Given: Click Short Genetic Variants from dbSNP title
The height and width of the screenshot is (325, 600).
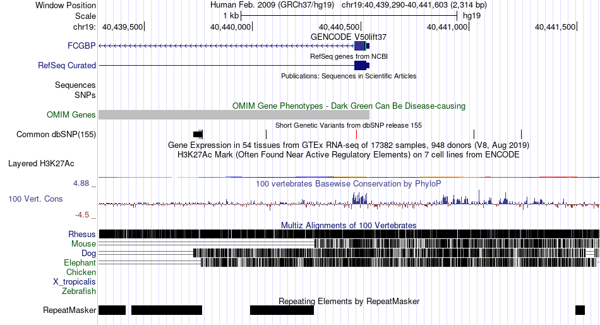Looking at the screenshot, I should (349, 125).
